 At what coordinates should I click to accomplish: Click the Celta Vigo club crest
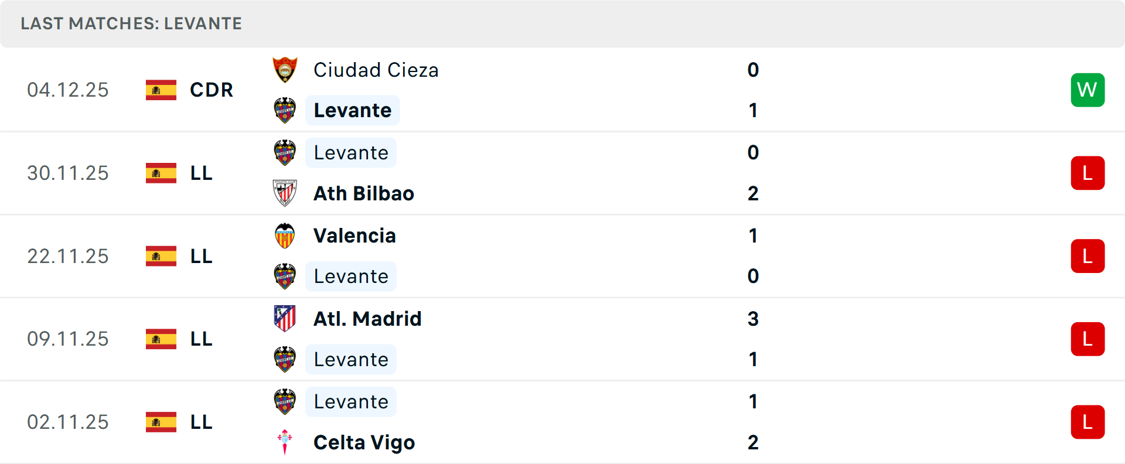point(285,442)
